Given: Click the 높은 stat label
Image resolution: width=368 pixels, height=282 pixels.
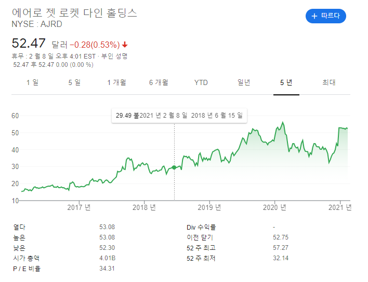Looking at the screenshot, I should pos(19,237).
